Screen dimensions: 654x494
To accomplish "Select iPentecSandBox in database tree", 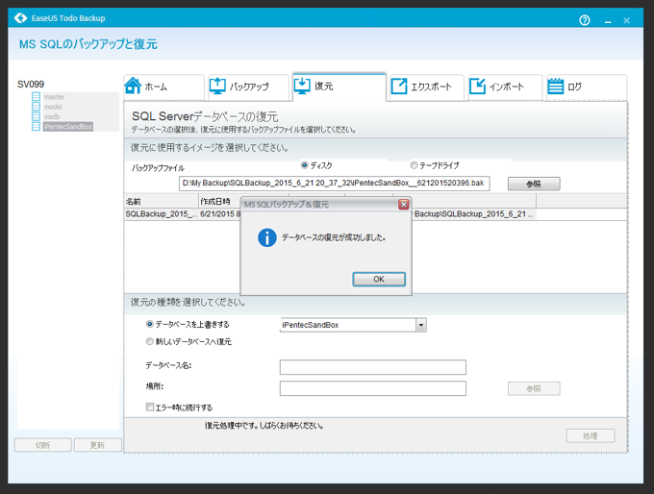I will point(68,127).
